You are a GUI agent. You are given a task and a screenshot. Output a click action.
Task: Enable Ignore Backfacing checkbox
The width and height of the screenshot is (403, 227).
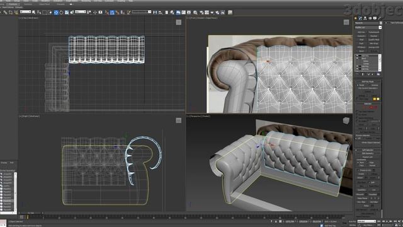pos(357,118)
